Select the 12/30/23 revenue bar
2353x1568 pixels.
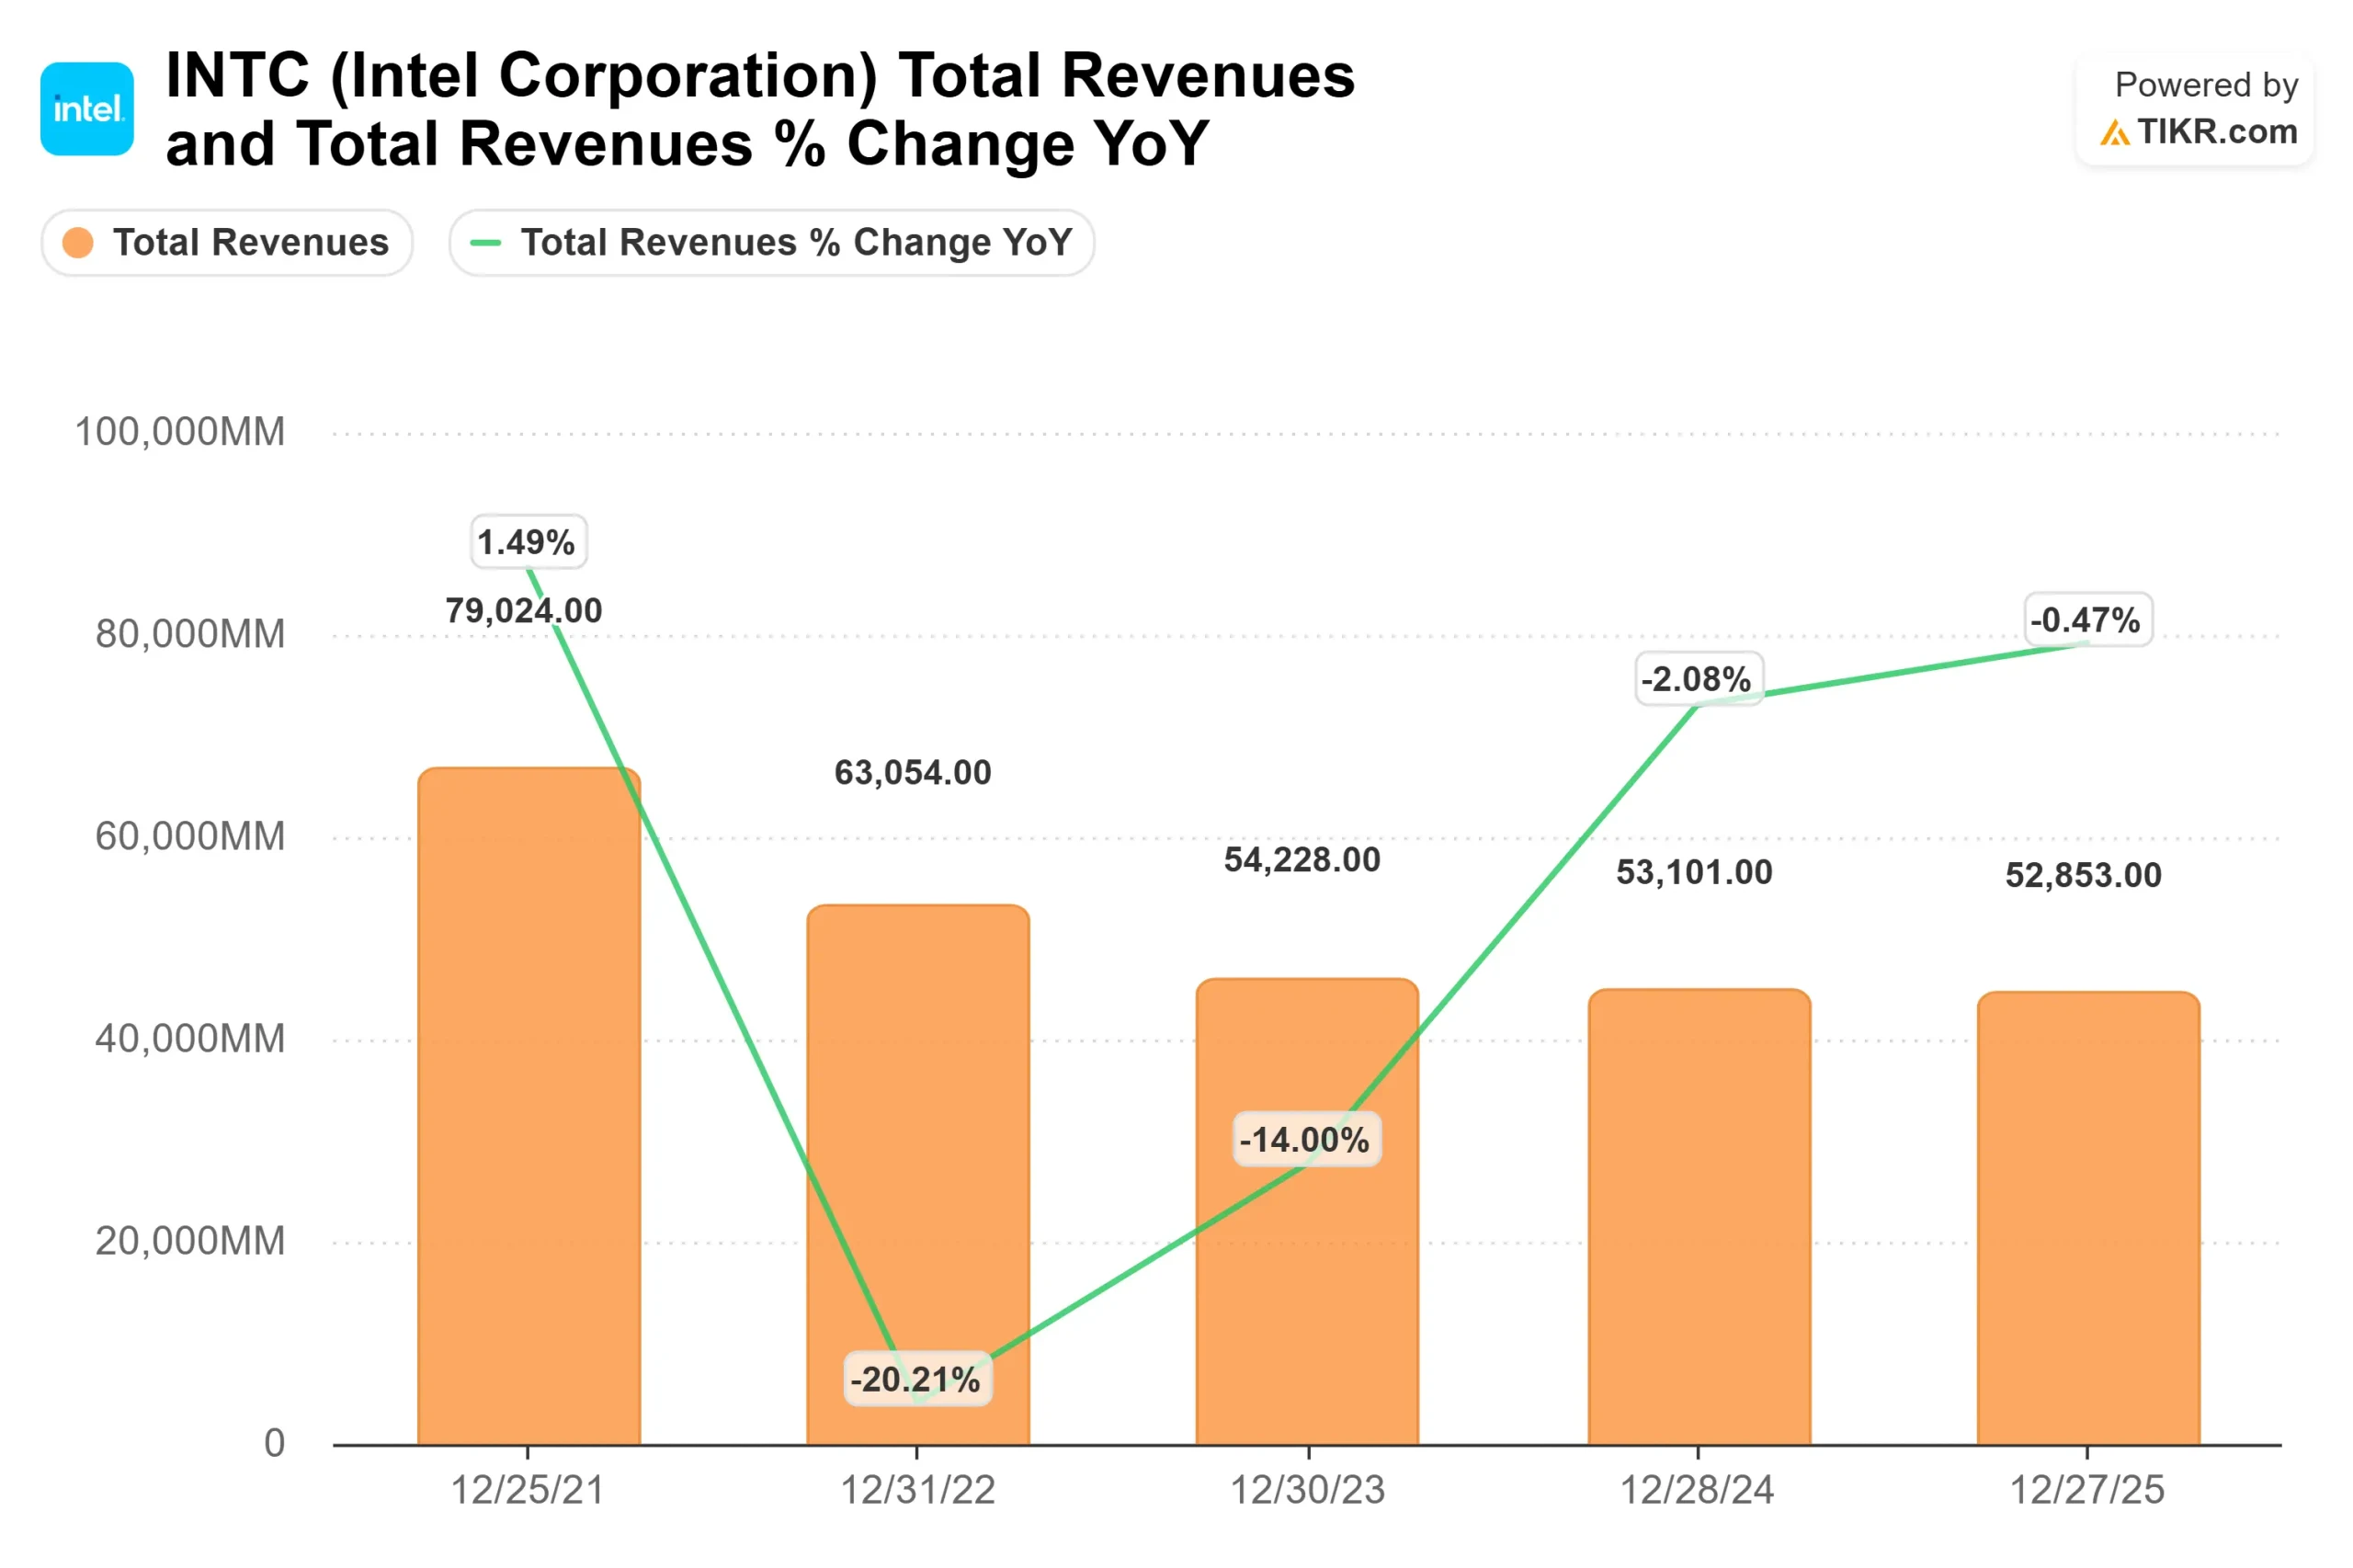tap(1307, 1212)
